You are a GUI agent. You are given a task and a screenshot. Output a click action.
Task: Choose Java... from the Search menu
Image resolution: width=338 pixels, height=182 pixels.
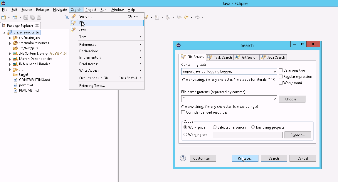click(84, 29)
